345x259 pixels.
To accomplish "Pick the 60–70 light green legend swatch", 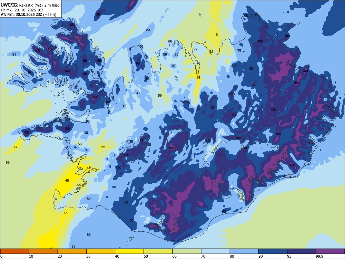I will pos(187,251).
